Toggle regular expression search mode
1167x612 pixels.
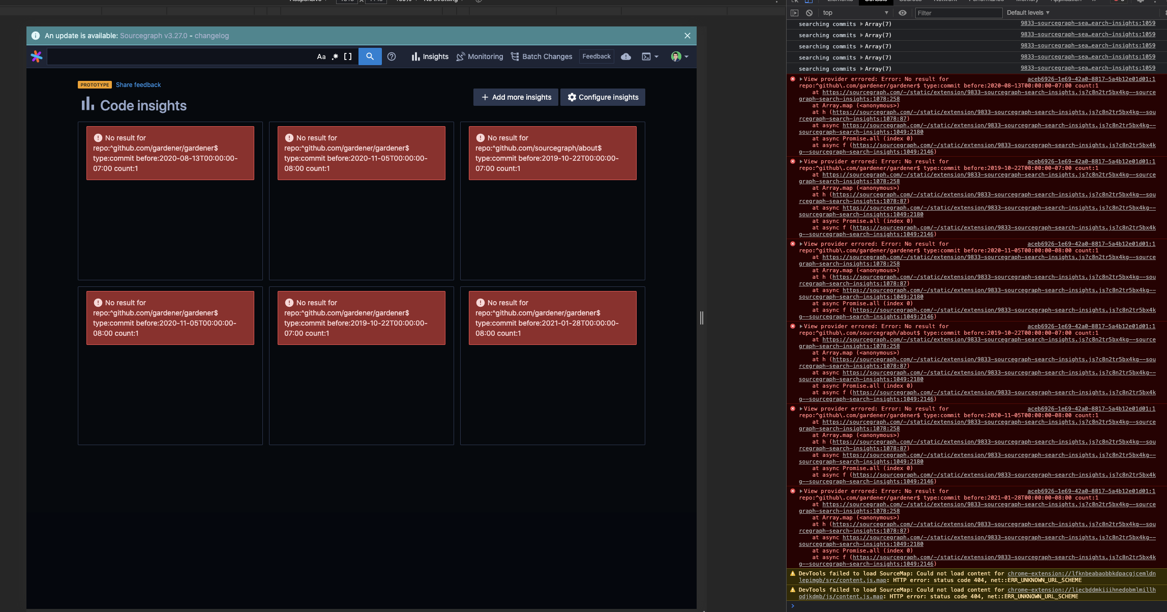click(335, 56)
